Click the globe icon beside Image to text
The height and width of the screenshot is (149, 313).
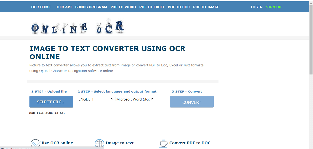tap(99, 144)
